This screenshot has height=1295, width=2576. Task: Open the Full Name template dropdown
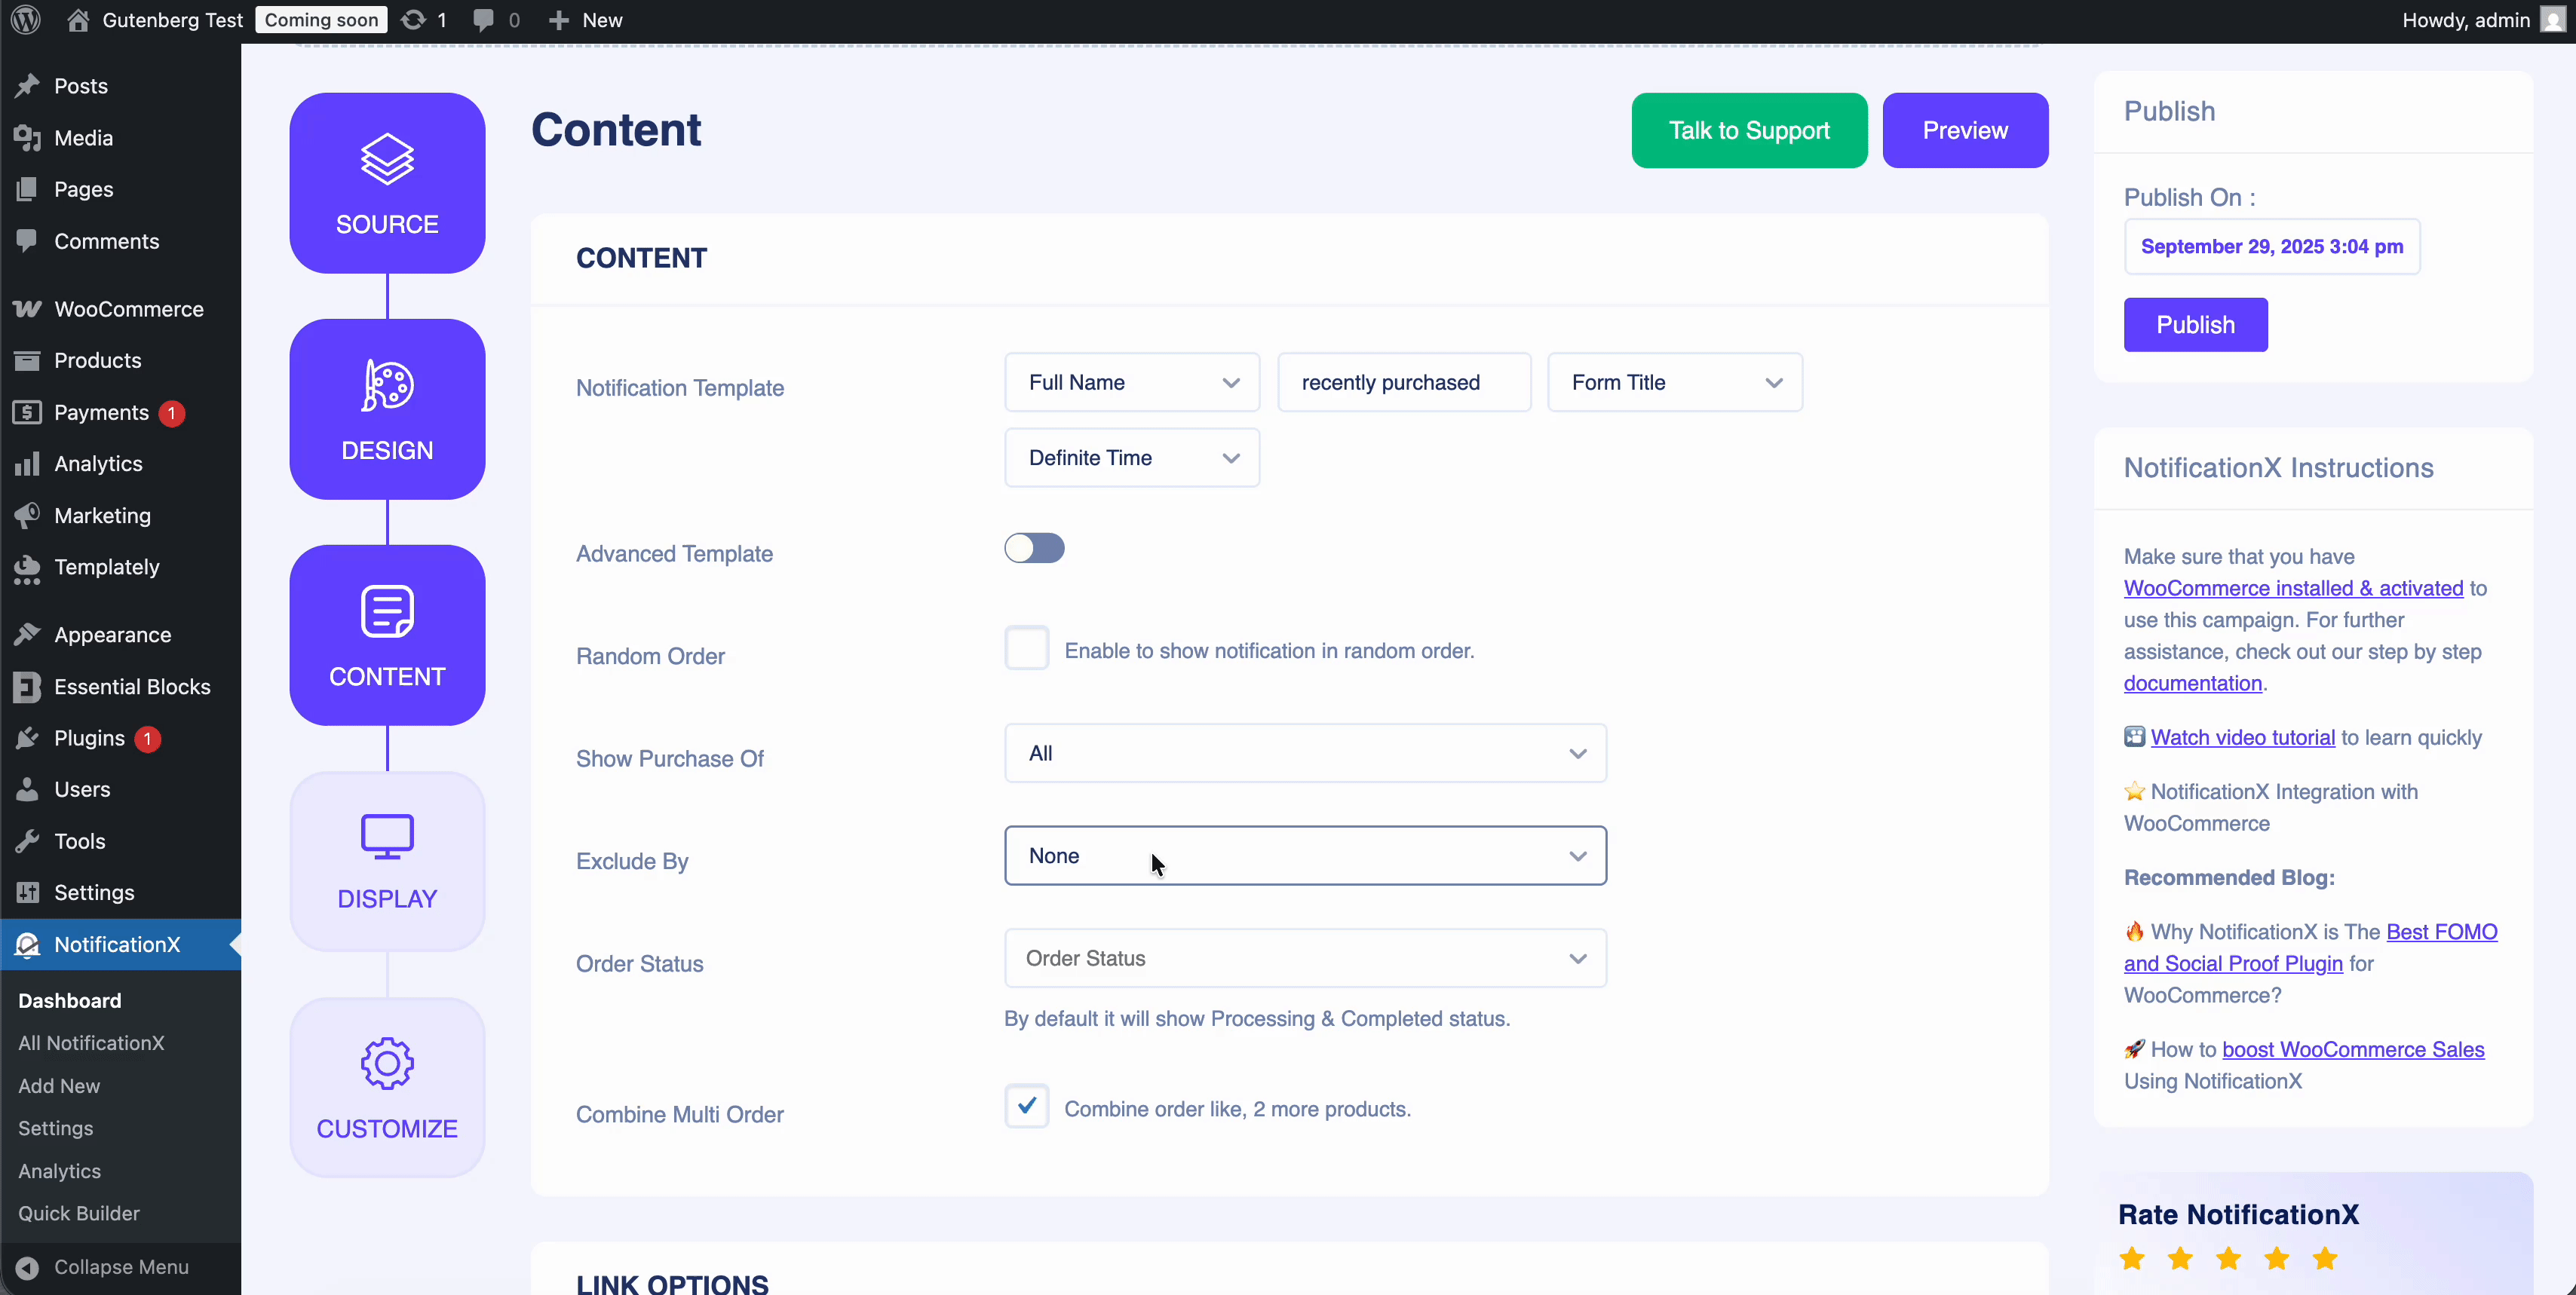click(x=1131, y=383)
